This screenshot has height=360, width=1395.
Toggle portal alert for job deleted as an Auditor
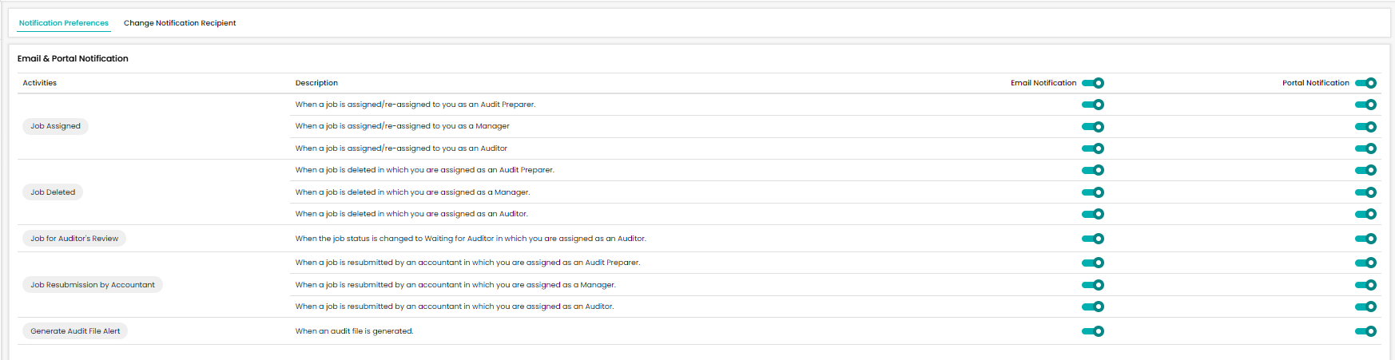(1365, 214)
